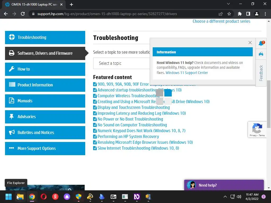Click the address bar URL
This screenshot has width=271, height=203.
[107, 14]
